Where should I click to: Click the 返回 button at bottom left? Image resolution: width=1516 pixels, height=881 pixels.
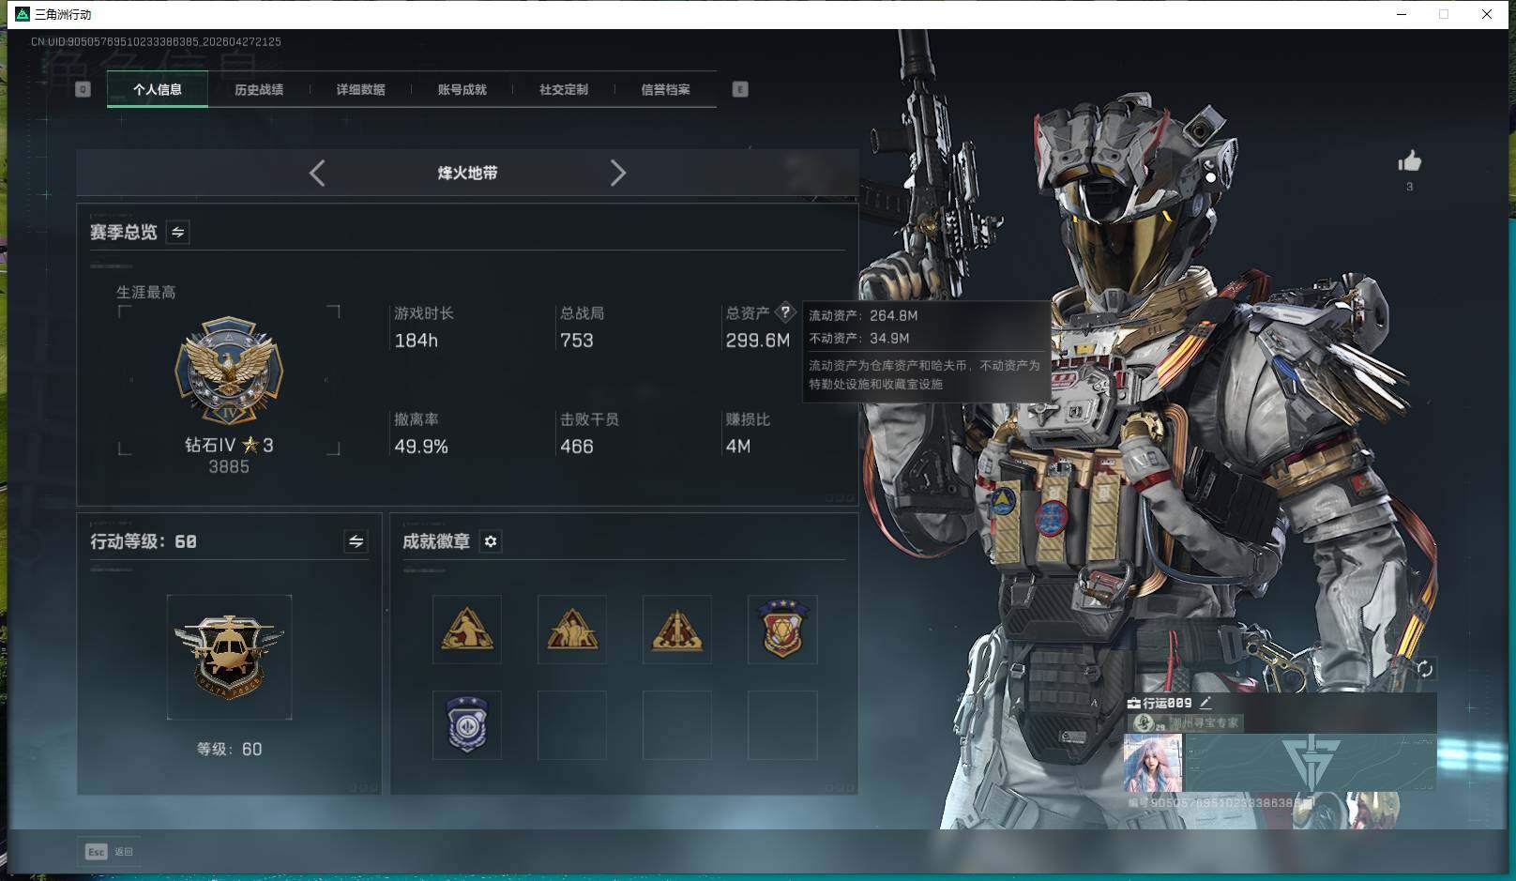pyautogui.click(x=125, y=852)
